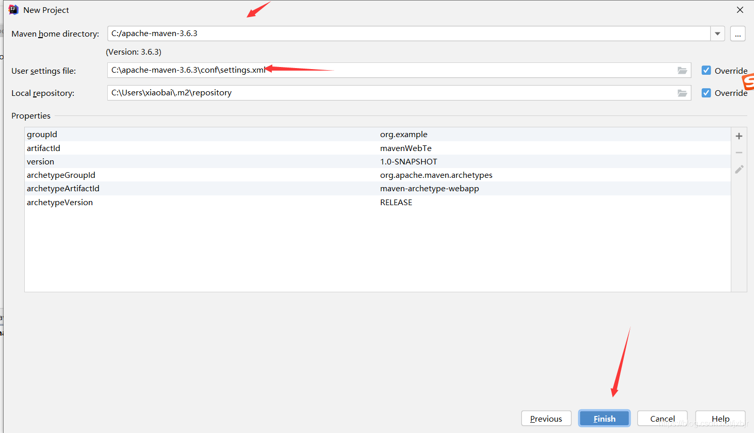The image size is (754, 433).
Task: Click the org.example value cell
Action: coord(404,135)
